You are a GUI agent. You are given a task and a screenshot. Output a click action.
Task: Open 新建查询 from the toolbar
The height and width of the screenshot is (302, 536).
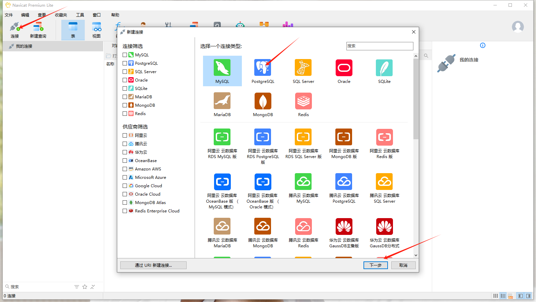[x=38, y=30]
